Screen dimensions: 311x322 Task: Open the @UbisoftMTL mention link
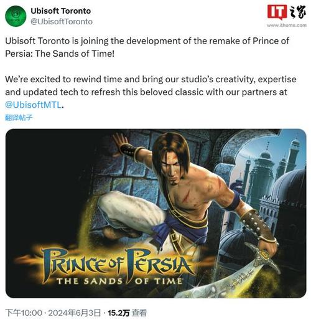click(x=34, y=105)
